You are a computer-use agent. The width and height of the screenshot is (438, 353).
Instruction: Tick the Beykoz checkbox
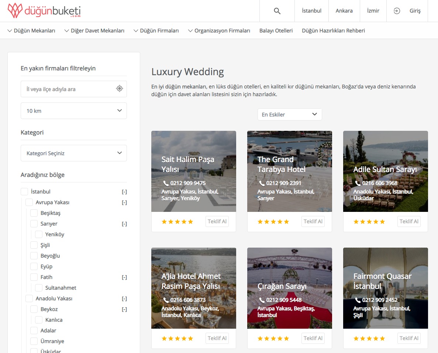pos(34,309)
